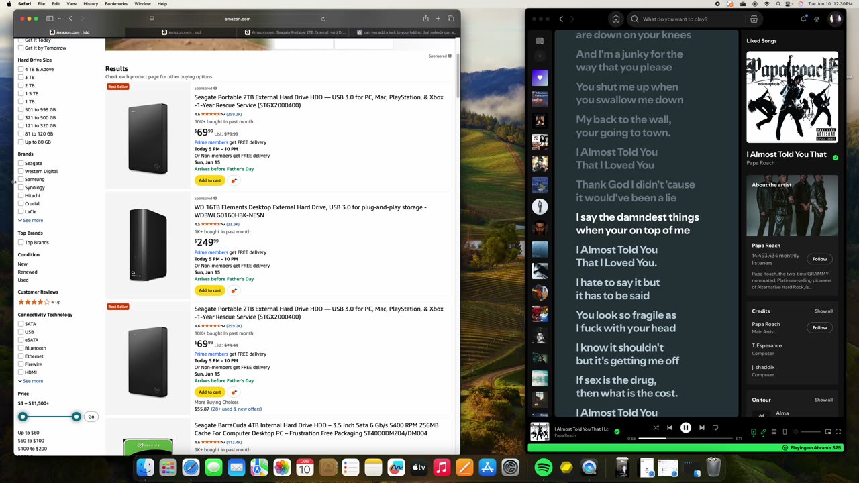Open Seagate BarraCuda 4TB Internal listing

[x=316, y=429]
